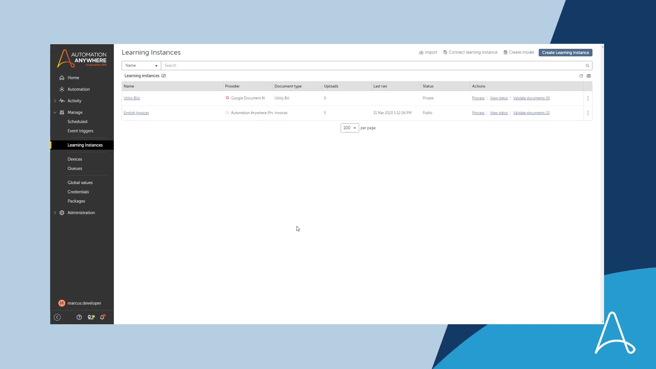Screen dimensions: 656x369
Task: Refresh the learning instances table
Action: 581,76
